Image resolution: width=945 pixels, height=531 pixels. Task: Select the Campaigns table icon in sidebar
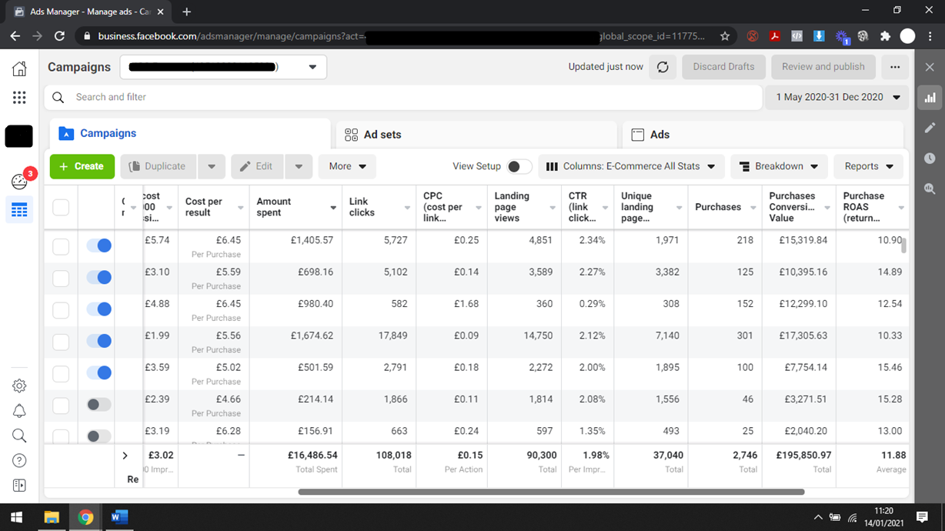pos(19,209)
